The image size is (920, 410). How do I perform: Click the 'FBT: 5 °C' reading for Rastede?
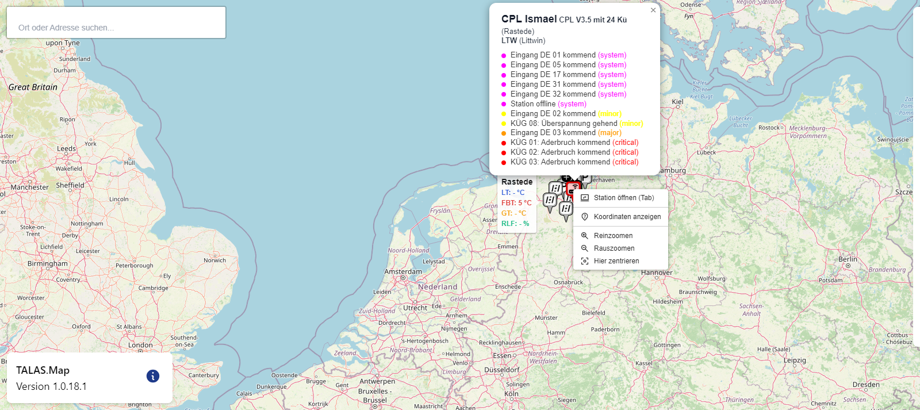tap(516, 203)
